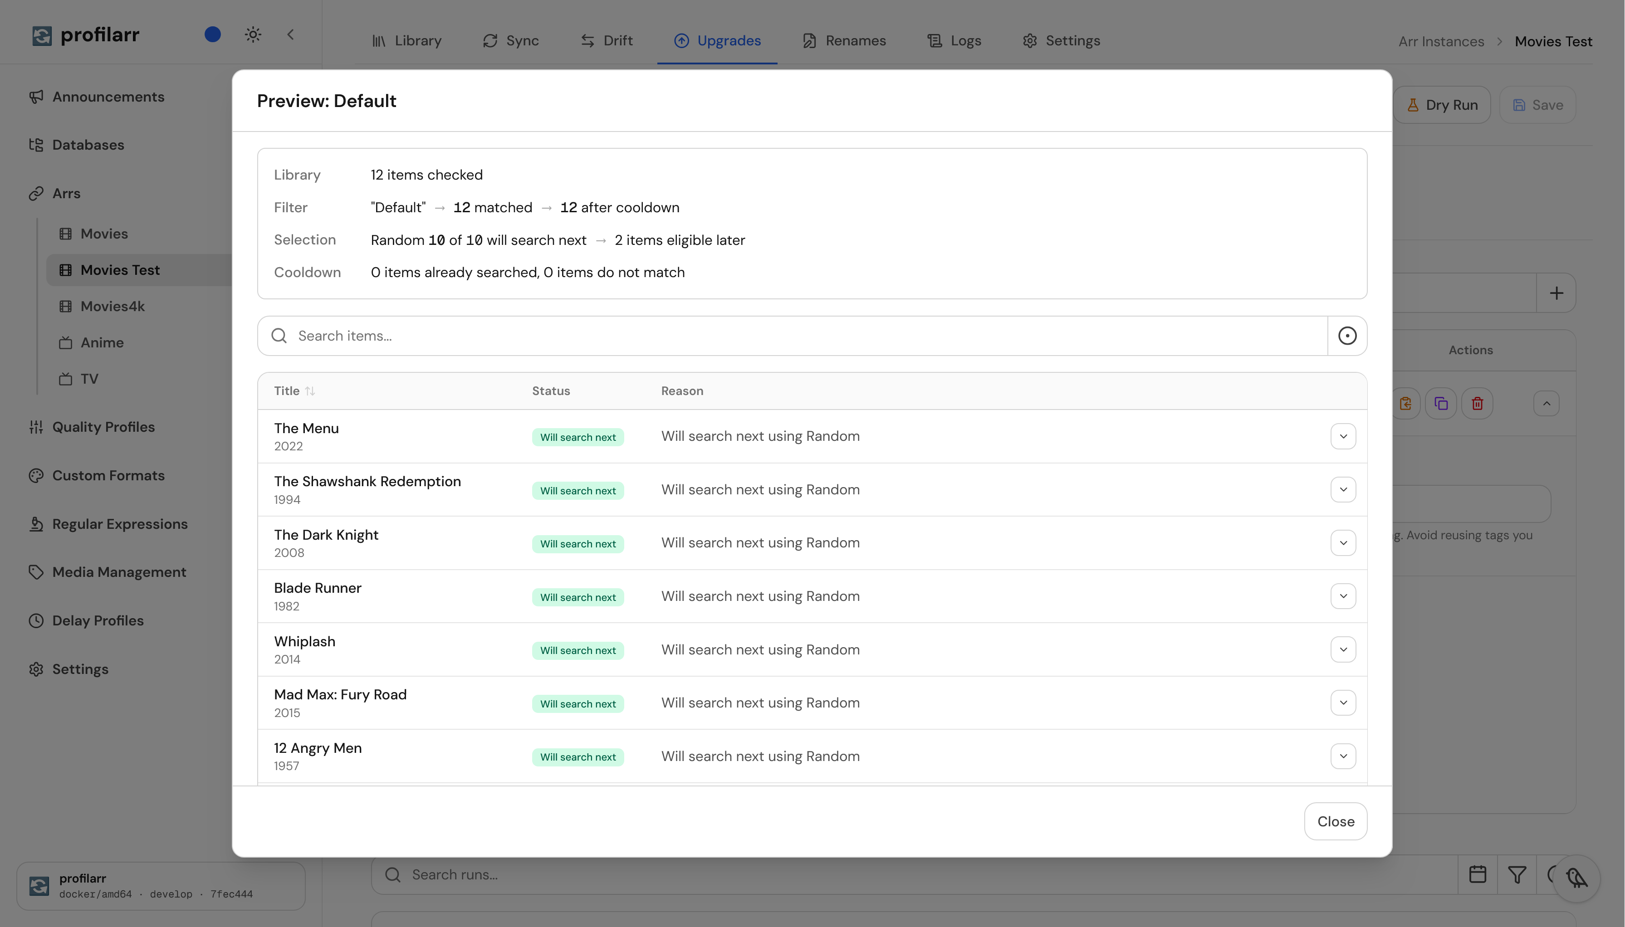The image size is (1625, 927).
Task: Click the Status column header
Action: tap(551, 391)
